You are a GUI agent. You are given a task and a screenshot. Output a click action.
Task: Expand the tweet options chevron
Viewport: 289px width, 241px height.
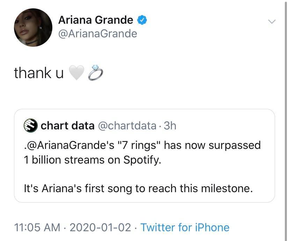pyautogui.click(x=272, y=21)
